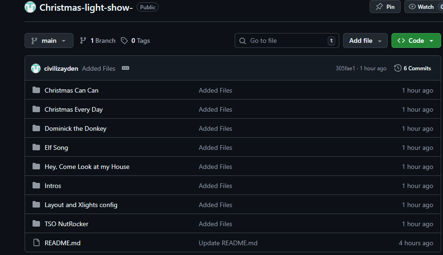Click the README.md file icon
Image resolution: width=443 pixels, height=255 pixels.
click(36, 243)
